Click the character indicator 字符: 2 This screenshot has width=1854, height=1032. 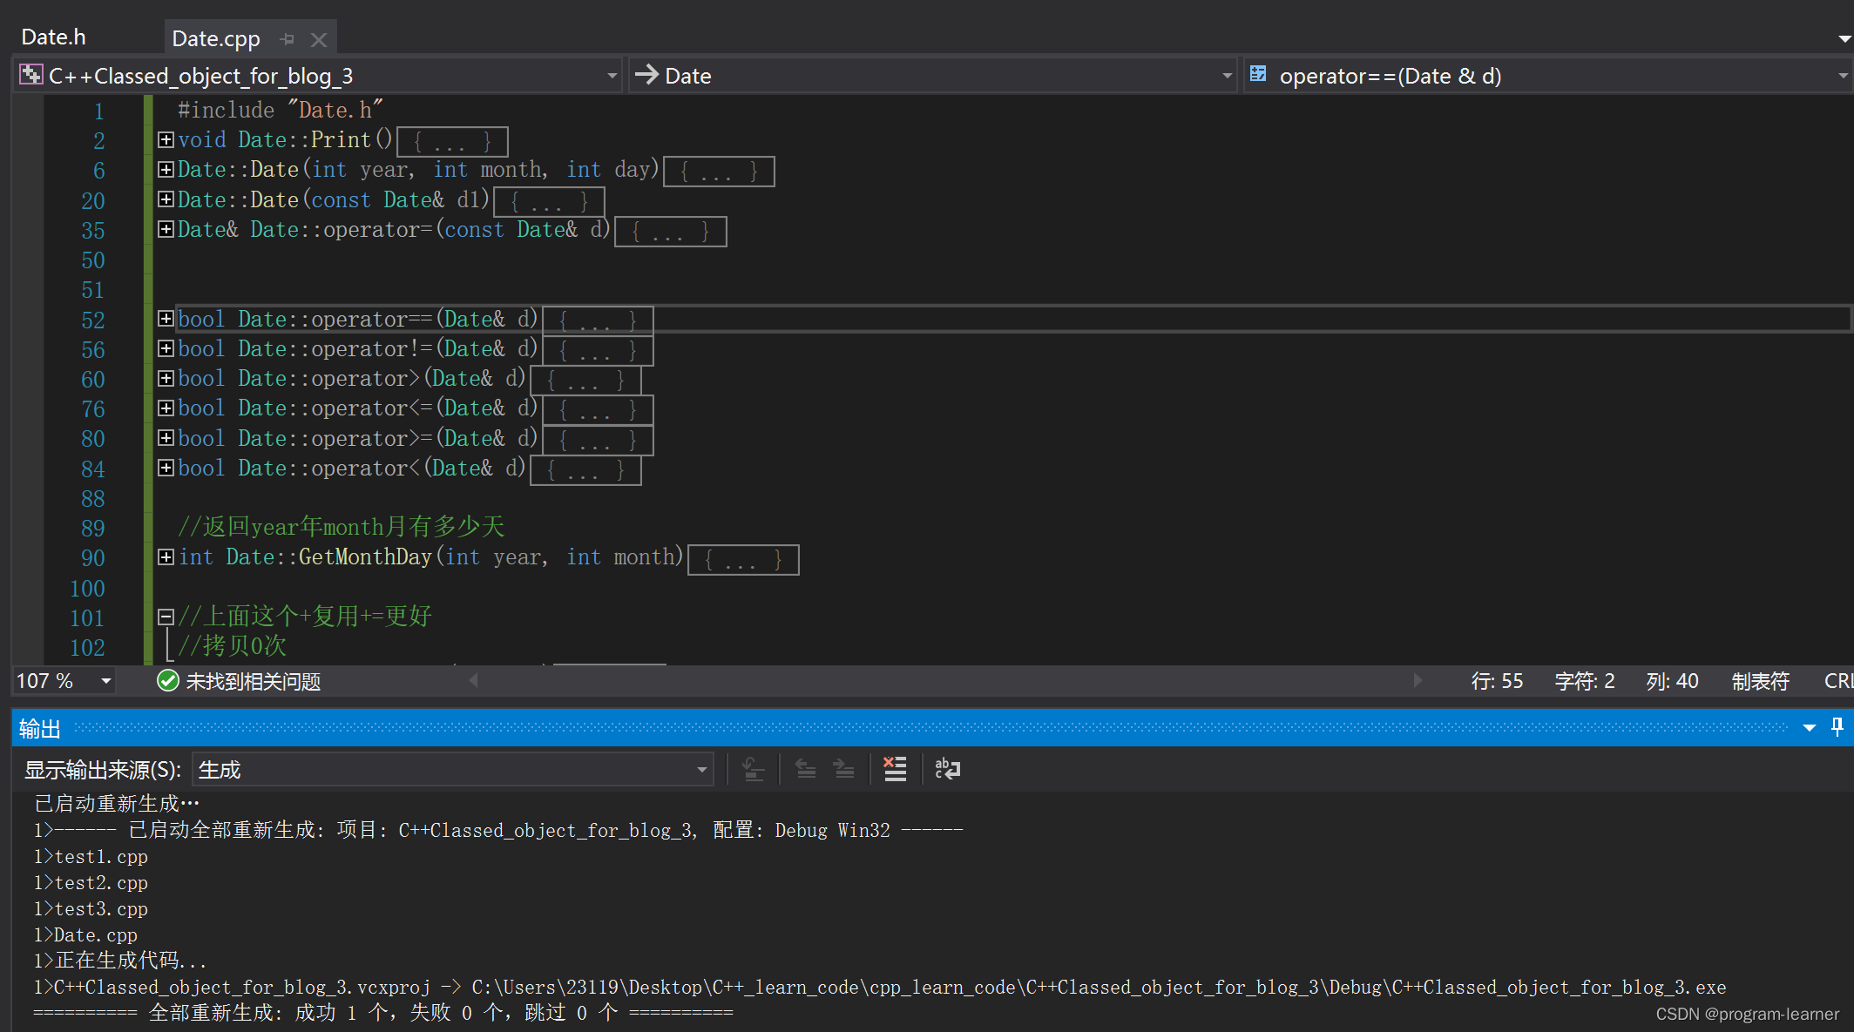[1585, 681]
